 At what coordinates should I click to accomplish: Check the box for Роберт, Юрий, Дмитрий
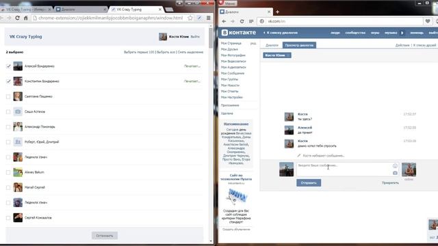8,142
